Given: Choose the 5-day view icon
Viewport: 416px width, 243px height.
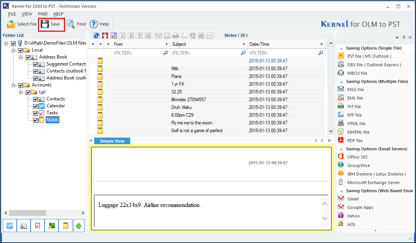Looking at the screenshot, I should pos(131,36).
